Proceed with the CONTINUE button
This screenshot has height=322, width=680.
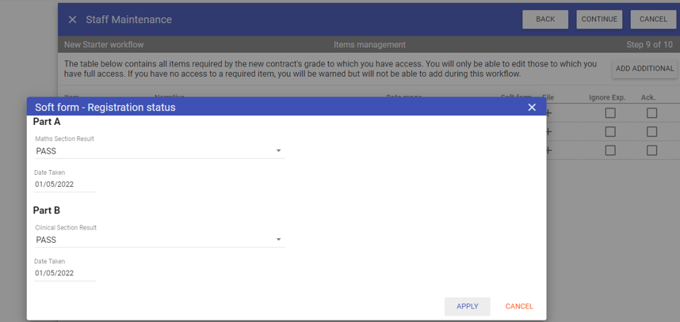(x=599, y=20)
